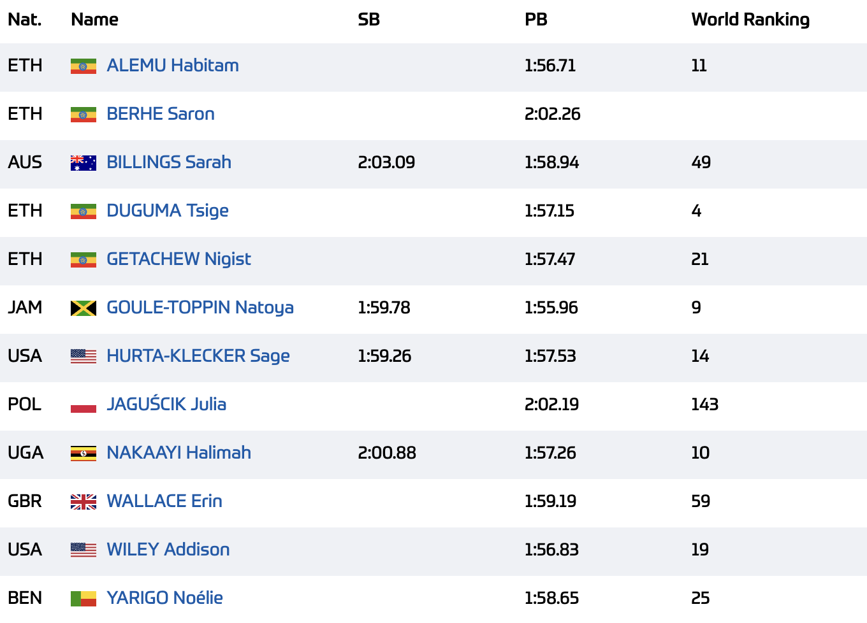Follow the DUGUMA Tsige name link
Screen dimensions: 867x623
167,211
